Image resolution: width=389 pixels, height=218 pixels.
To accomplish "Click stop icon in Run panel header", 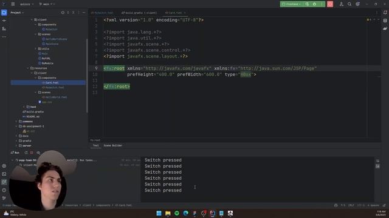I will 32,153.
